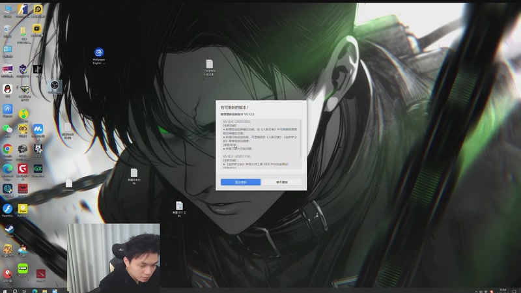Screen dimensions: 521x293
Task: Open the red G logo desktop icon
Action: coord(23,171)
